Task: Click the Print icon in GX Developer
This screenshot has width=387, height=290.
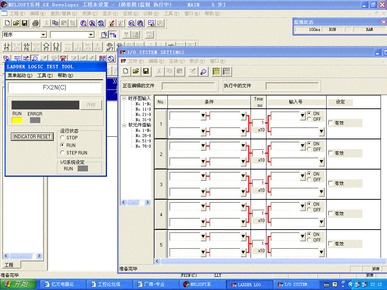Action: 36,23
